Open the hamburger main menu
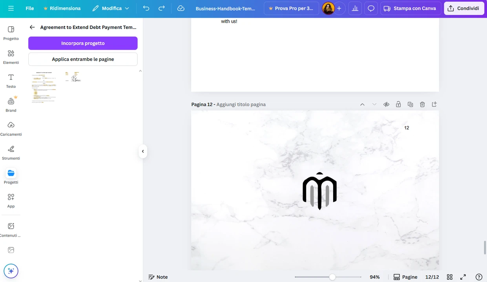487x282 pixels. [x=11, y=8]
